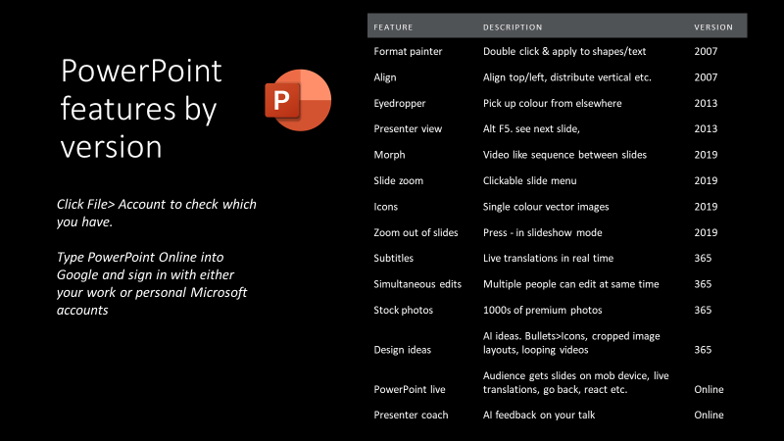Click 'Clickable slide menu' description
This screenshot has height=441, width=784.
click(x=529, y=180)
